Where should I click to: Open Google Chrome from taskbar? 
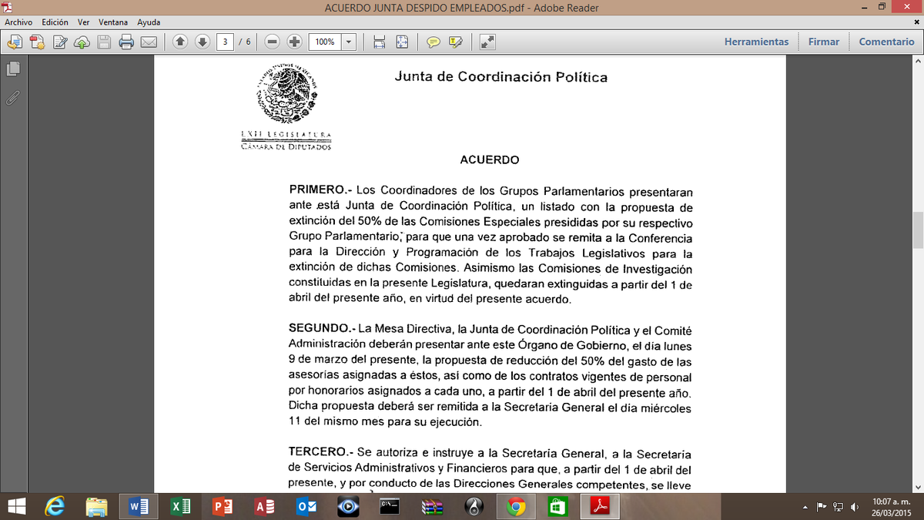click(x=516, y=507)
